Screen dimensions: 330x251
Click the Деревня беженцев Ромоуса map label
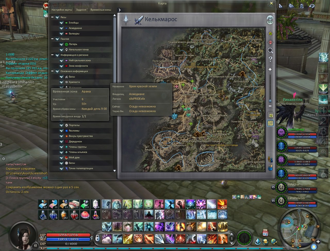point(202,67)
